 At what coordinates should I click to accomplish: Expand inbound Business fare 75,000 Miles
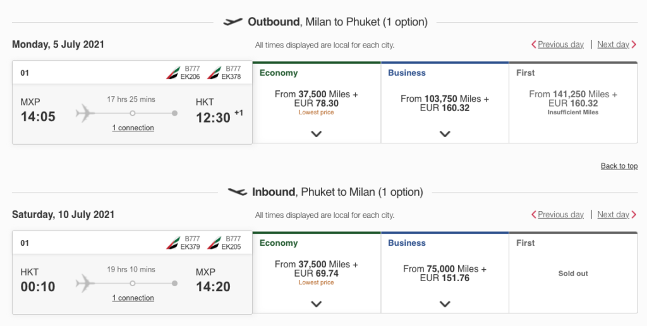tap(445, 304)
